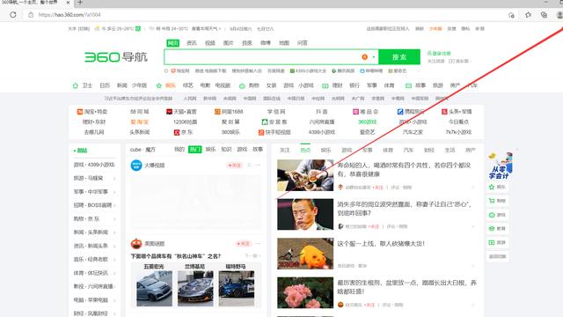This screenshot has width=563, height=317.
Task: Select the 网页 search tab
Action: coord(173,43)
